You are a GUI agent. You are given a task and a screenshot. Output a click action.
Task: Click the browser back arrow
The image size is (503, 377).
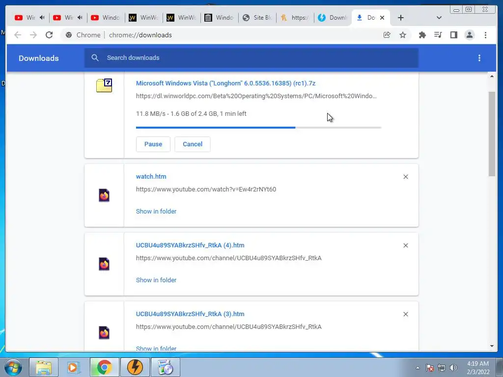(18, 35)
